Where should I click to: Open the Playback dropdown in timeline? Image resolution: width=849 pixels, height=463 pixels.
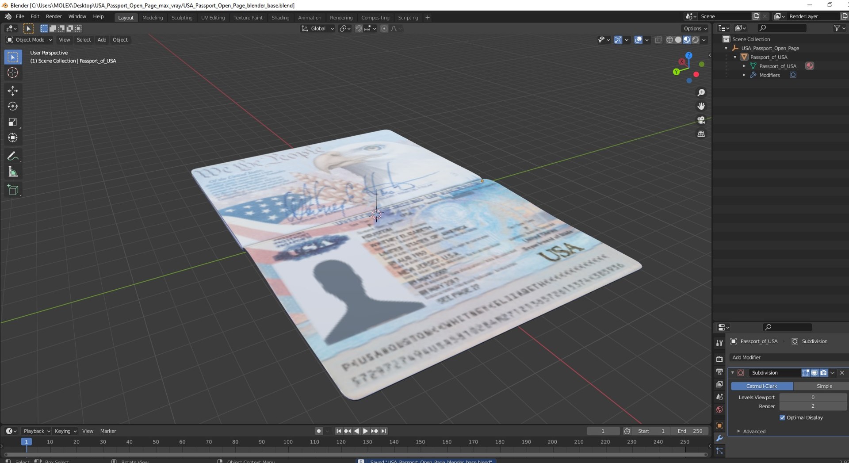pos(37,431)
